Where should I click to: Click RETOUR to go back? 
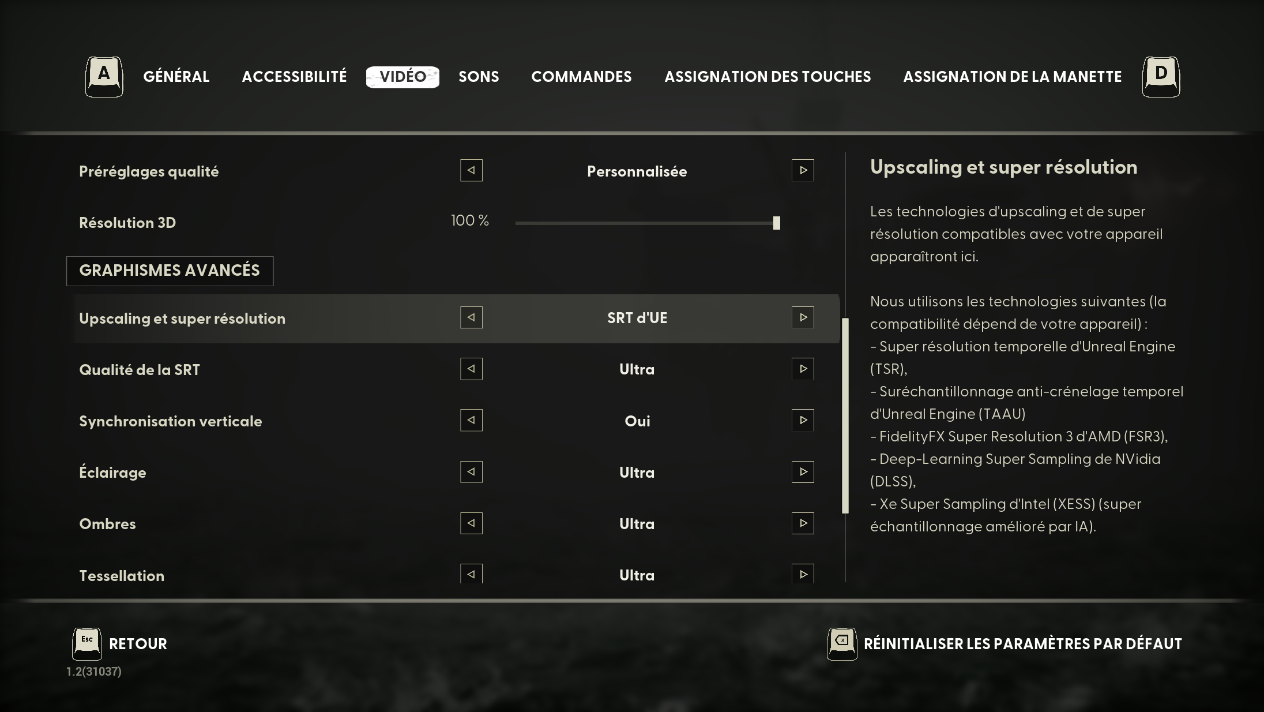click(138, 643)
